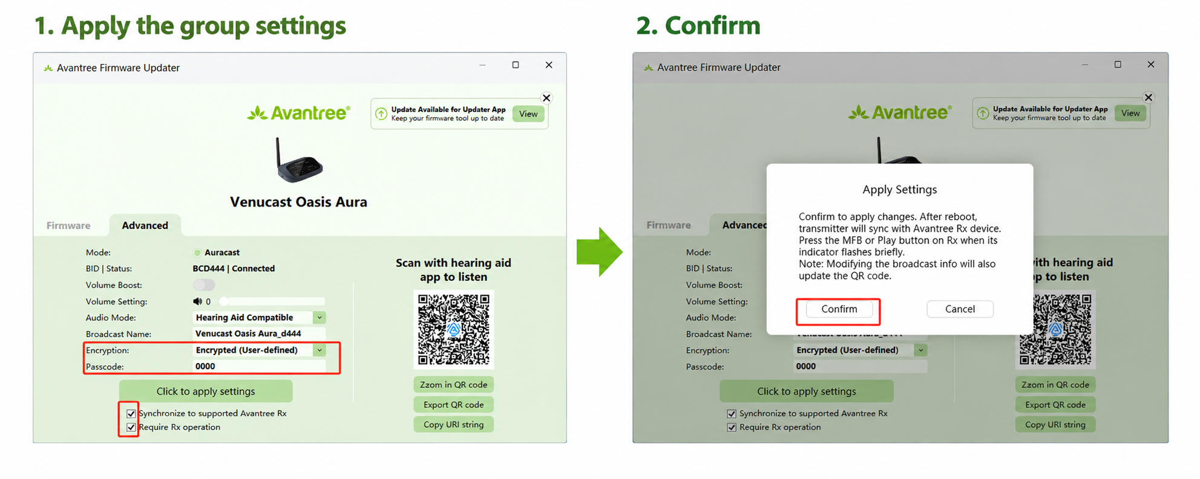Check Synchronize to supported Avantree Rx in step 1

pyautogui.click(x=131, y=414)
